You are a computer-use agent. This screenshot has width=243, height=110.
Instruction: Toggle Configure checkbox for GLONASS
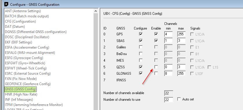pyautogui.click(x=141, y=74)
